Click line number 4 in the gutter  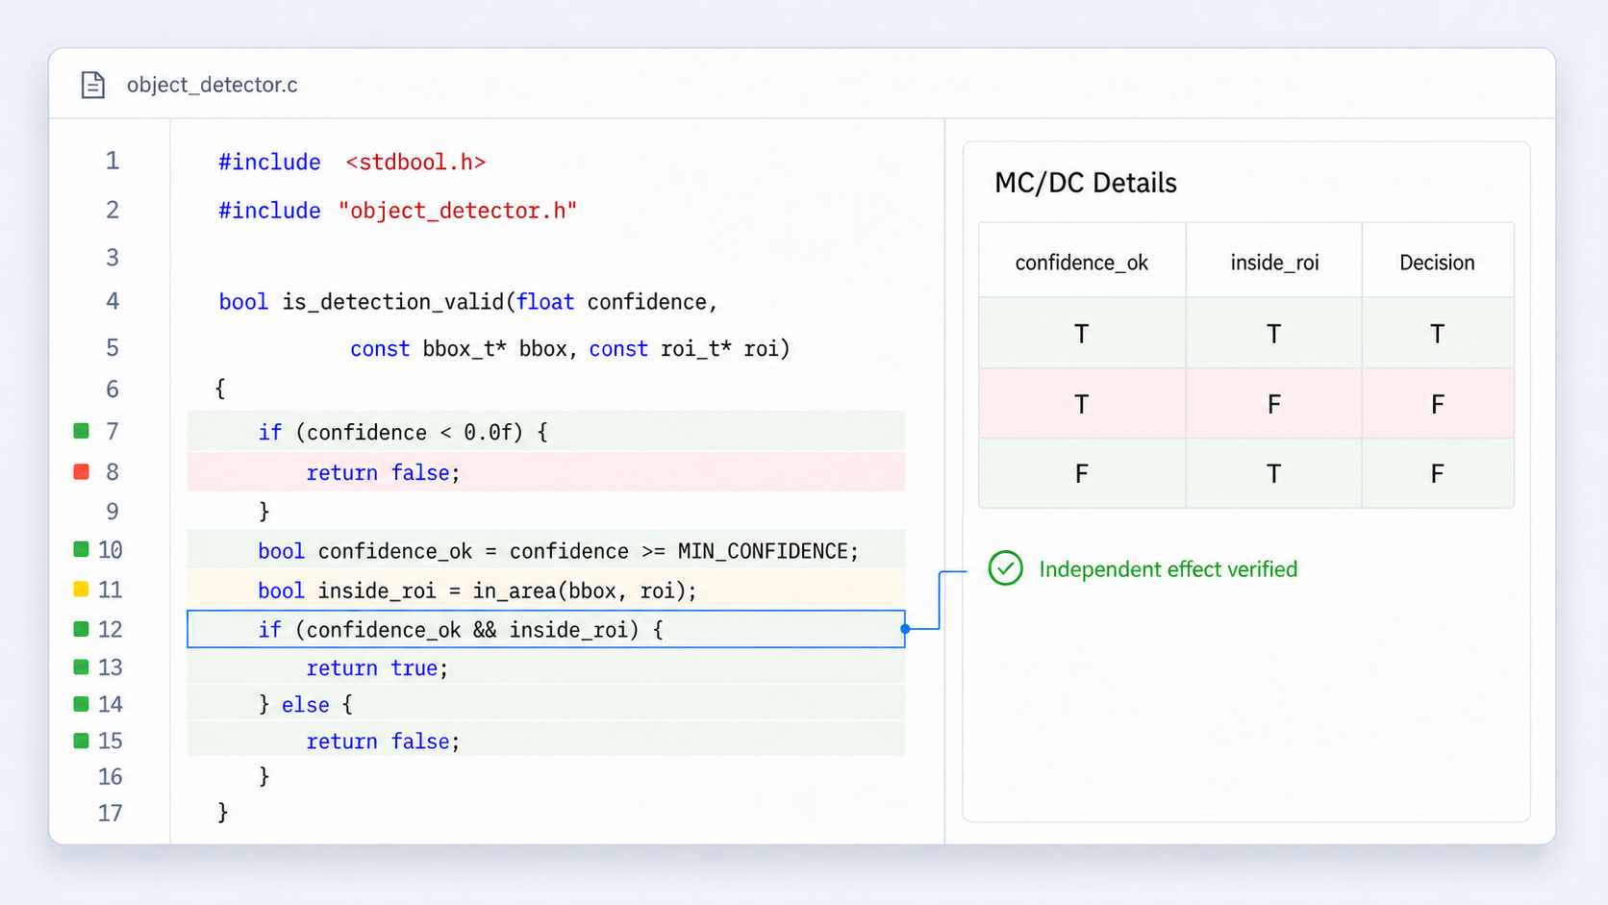click(113, 301)
